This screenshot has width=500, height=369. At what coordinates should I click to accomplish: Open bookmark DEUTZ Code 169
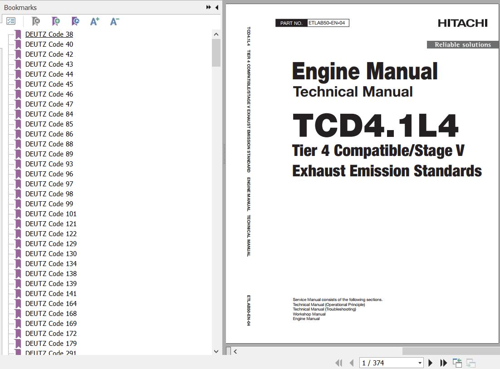[51, 324]
